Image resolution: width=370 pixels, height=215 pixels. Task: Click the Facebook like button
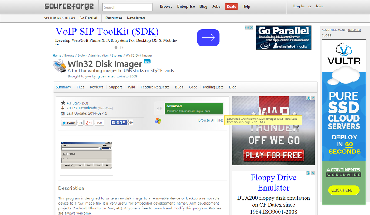pyautogui.click(x=119, y=123)
